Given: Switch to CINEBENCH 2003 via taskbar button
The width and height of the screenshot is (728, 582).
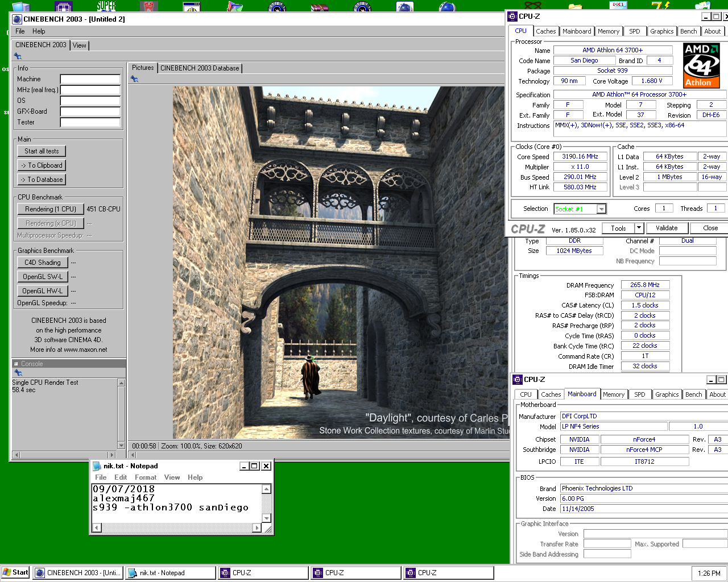Looking at the screenshot, I should [77, 573].
